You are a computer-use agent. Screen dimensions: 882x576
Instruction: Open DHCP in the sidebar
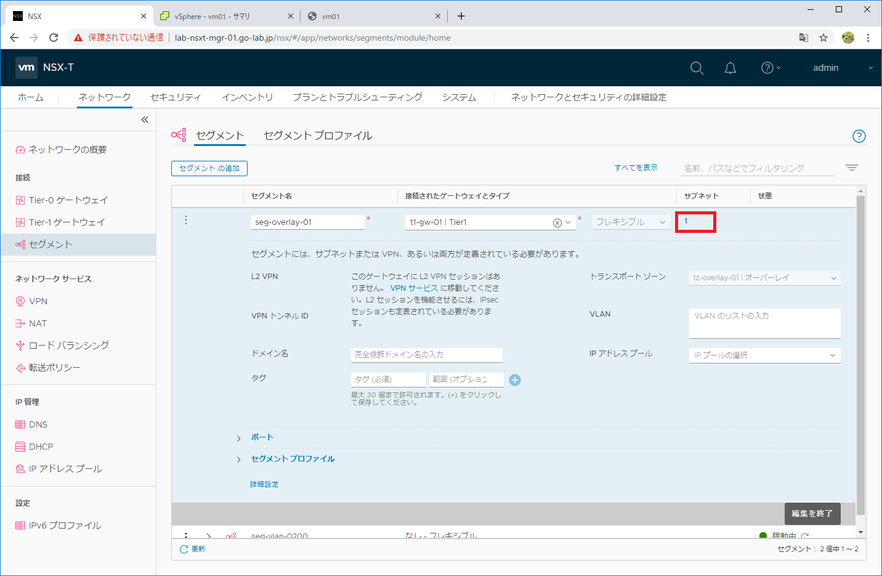(34, 447)
